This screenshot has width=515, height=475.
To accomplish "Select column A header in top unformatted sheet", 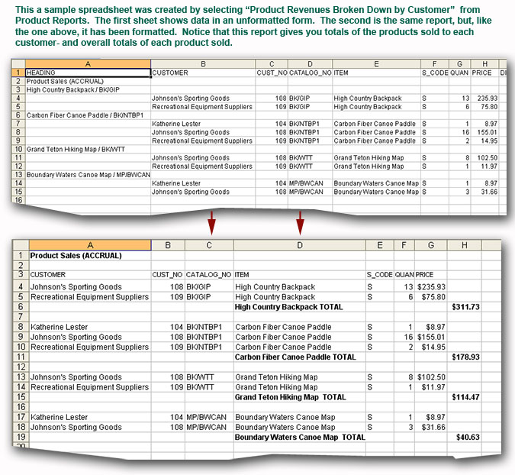I will pos(88,64).
